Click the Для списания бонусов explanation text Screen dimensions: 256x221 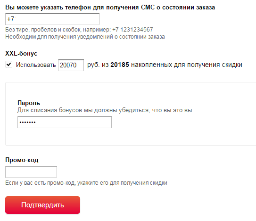(105, 110)
